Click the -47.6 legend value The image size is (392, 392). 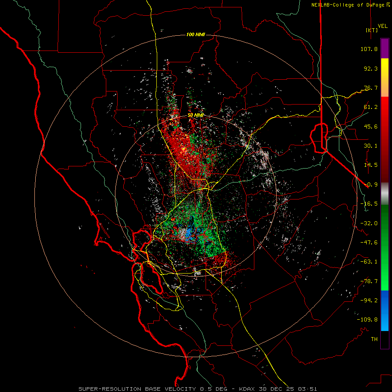click(x=369, y=243)
